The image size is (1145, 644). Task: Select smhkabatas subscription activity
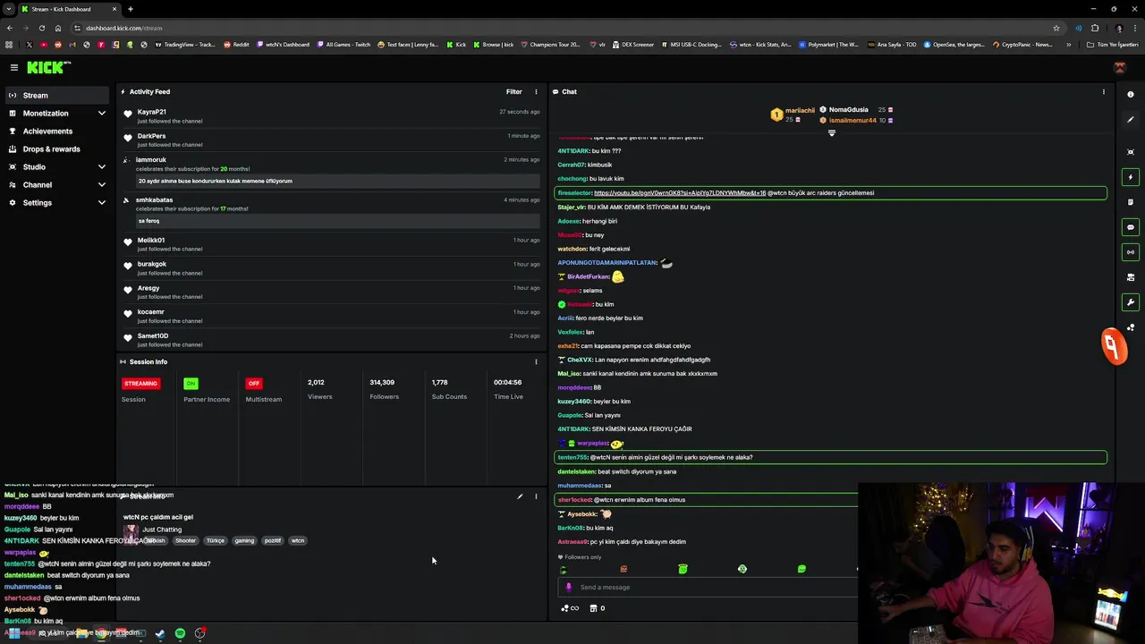(331, 211)
